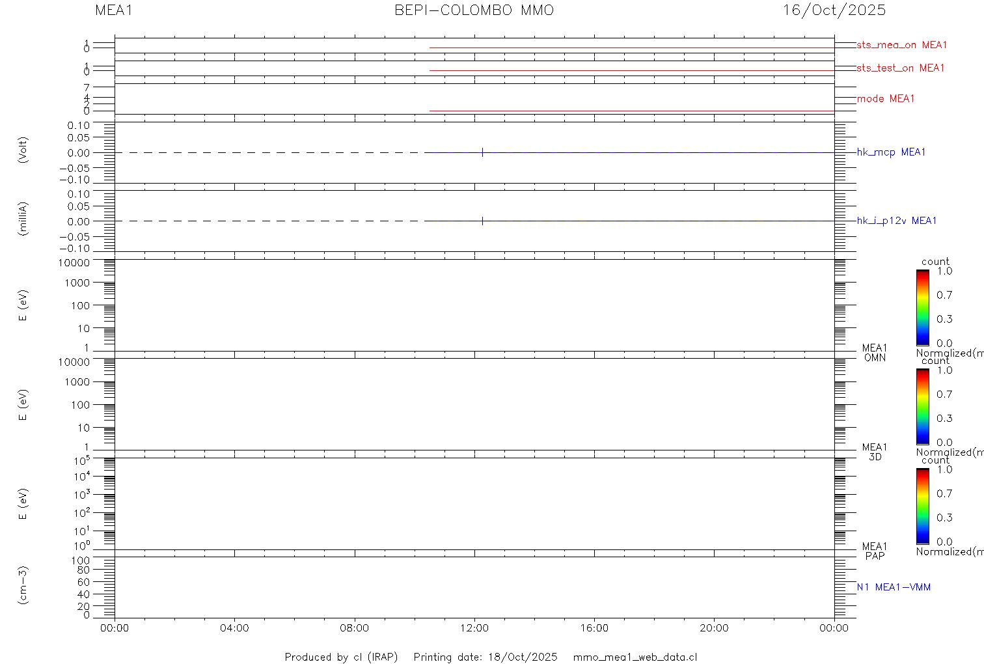984x664 pixels.
Task: Click the spike marker on hk_i_p12v trace
Action: 482,221
